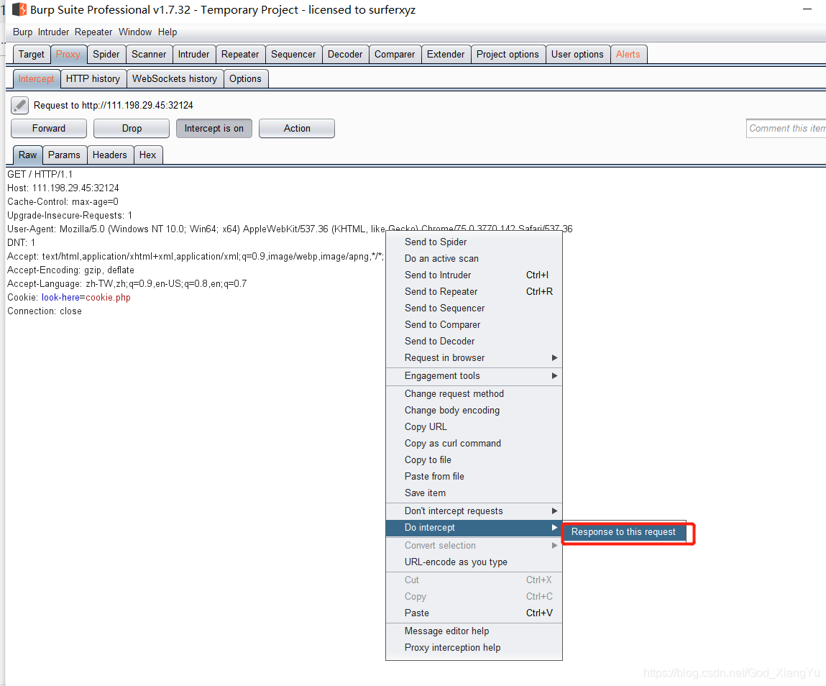This screenshot has height=686, width=826.
Task: Switch to the Sequencer tab
Action: pyautogui.click(x=293, y=54)
